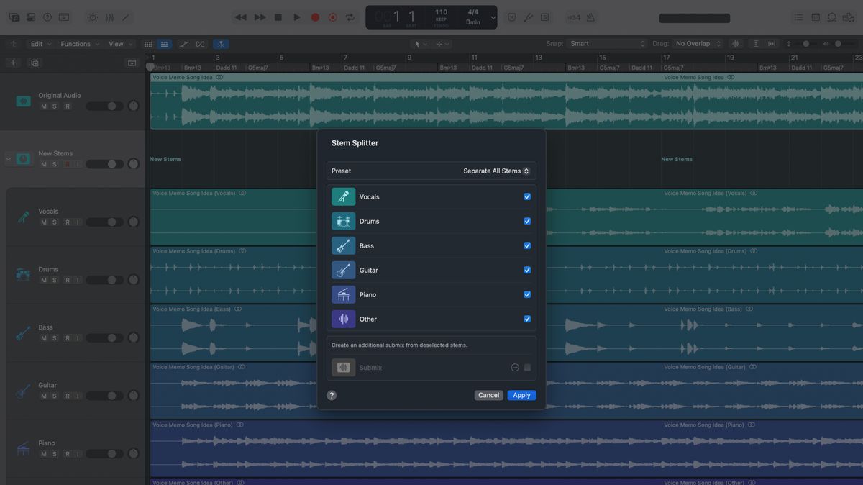
Task: Click the Record button in transport bar
Action: click(x=315, y=17)
